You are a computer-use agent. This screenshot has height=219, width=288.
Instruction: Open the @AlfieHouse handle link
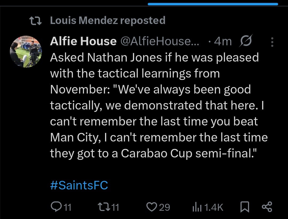click(x=160, y=42)
